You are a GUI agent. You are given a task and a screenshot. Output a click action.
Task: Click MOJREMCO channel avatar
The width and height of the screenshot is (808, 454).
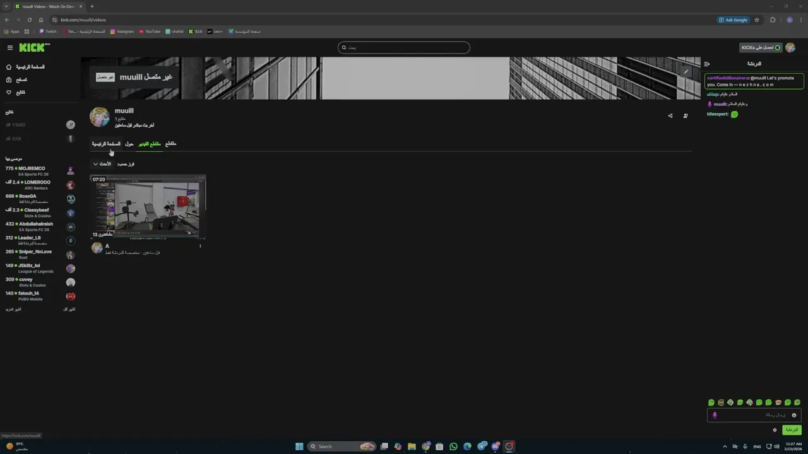pos(71,171)
